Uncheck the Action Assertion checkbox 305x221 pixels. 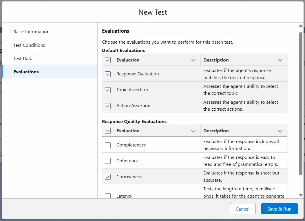(108, 106)
